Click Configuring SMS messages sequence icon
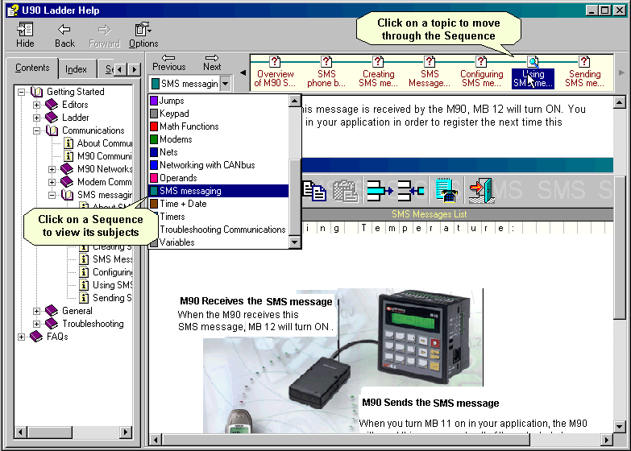This screenshot has width=631, height=451. [481, 61]
